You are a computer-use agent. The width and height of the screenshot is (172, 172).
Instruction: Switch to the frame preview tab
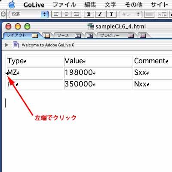coord(143,35)
